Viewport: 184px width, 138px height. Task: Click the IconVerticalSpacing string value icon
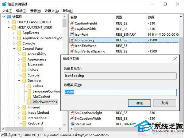click(72, 51)
